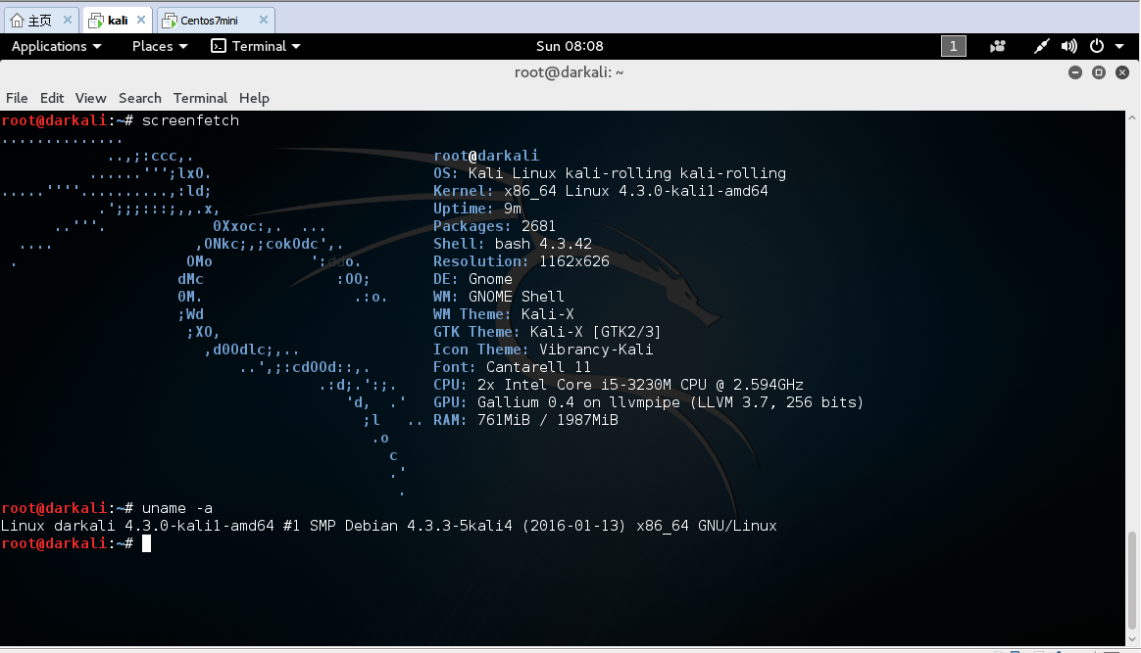Click the VM icon on the Centos7mini tab
The width and height of the screenshot is (1141, 653).
(x=169, y=21)
